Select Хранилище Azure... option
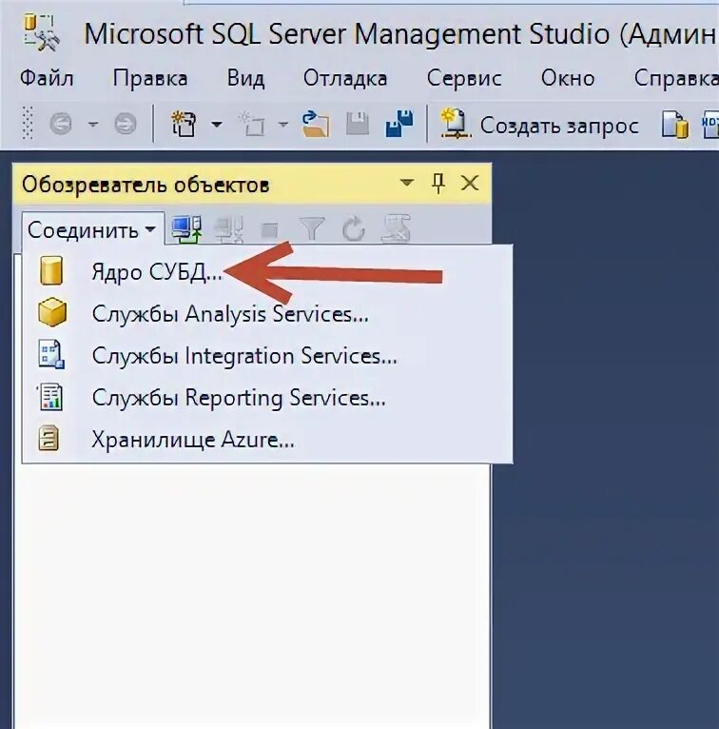The image size is (719, 729). (x=193, y=440)
